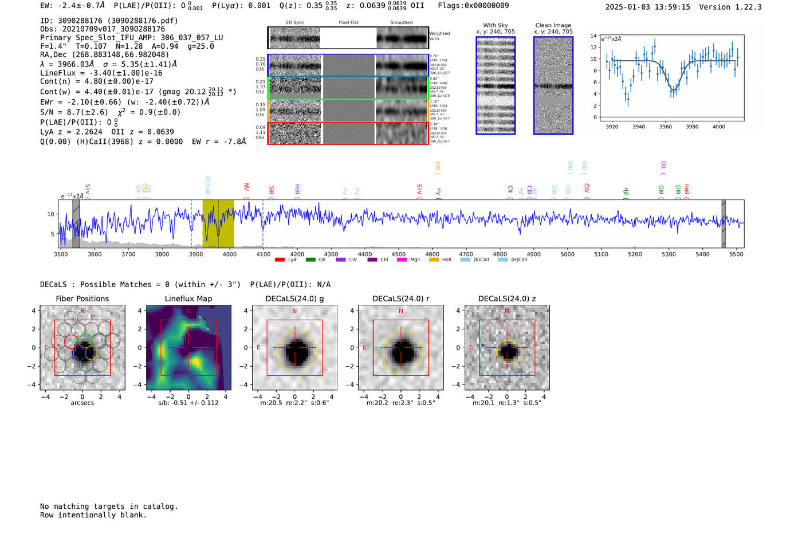Click the Obs: 20210709v017_3090288176 line
The height and width of the screenshot is (546, 802).
tap(103, 29)
